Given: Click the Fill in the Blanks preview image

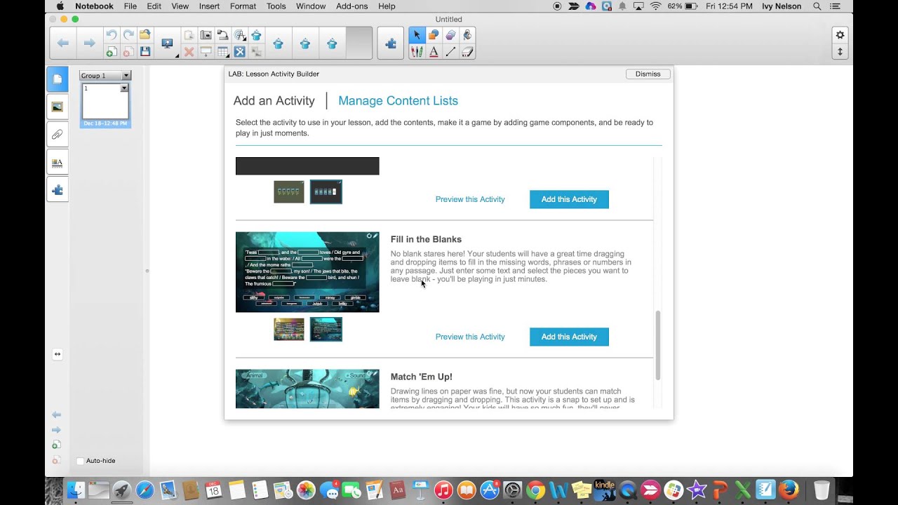Looking at the screenshot, I should [307, 272].
